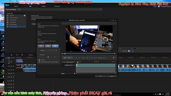
Task: Click the title track T icon
Action: tap(9, 90)
